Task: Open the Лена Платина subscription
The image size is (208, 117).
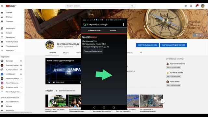Action: click(x=12, y=83)
